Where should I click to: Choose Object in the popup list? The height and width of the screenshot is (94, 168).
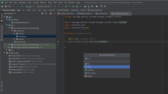107,76
